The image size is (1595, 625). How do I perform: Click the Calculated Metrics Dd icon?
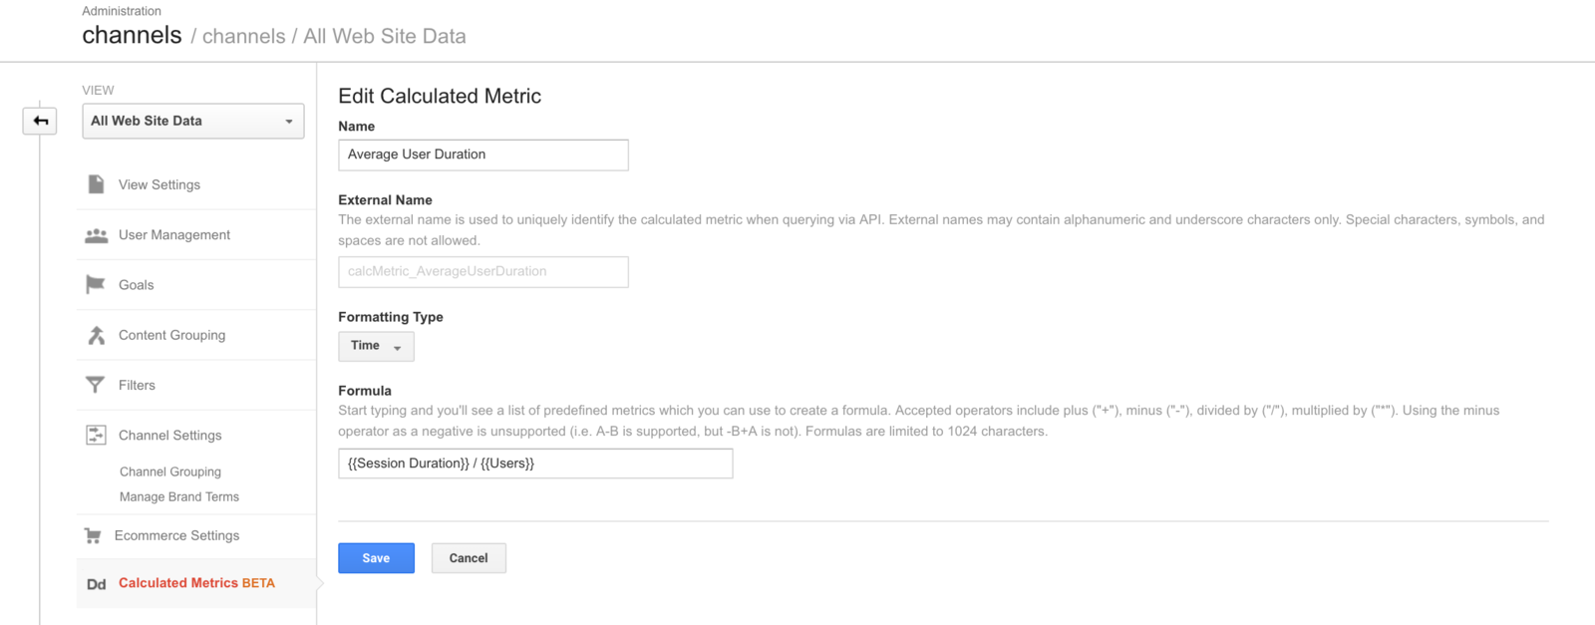(x=96, y=584)
